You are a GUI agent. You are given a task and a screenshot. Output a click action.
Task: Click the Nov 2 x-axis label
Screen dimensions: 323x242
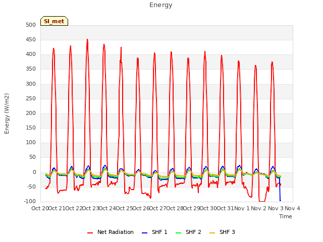259,208
